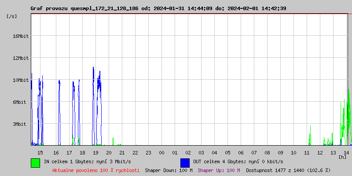This screenshot has width=352, height=176.
Task: Select the graph title text at top
Action: tap(158, 8)
